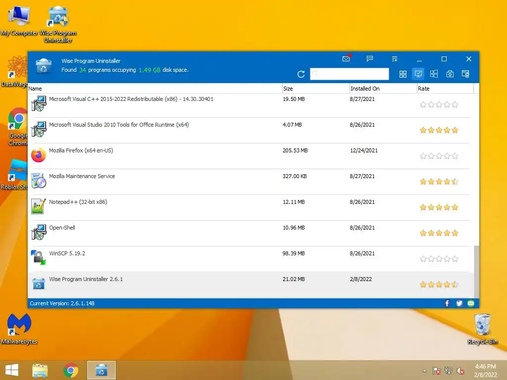
Task: Rate WinSCP 5.19.2 with star rating
Action: 439,259
